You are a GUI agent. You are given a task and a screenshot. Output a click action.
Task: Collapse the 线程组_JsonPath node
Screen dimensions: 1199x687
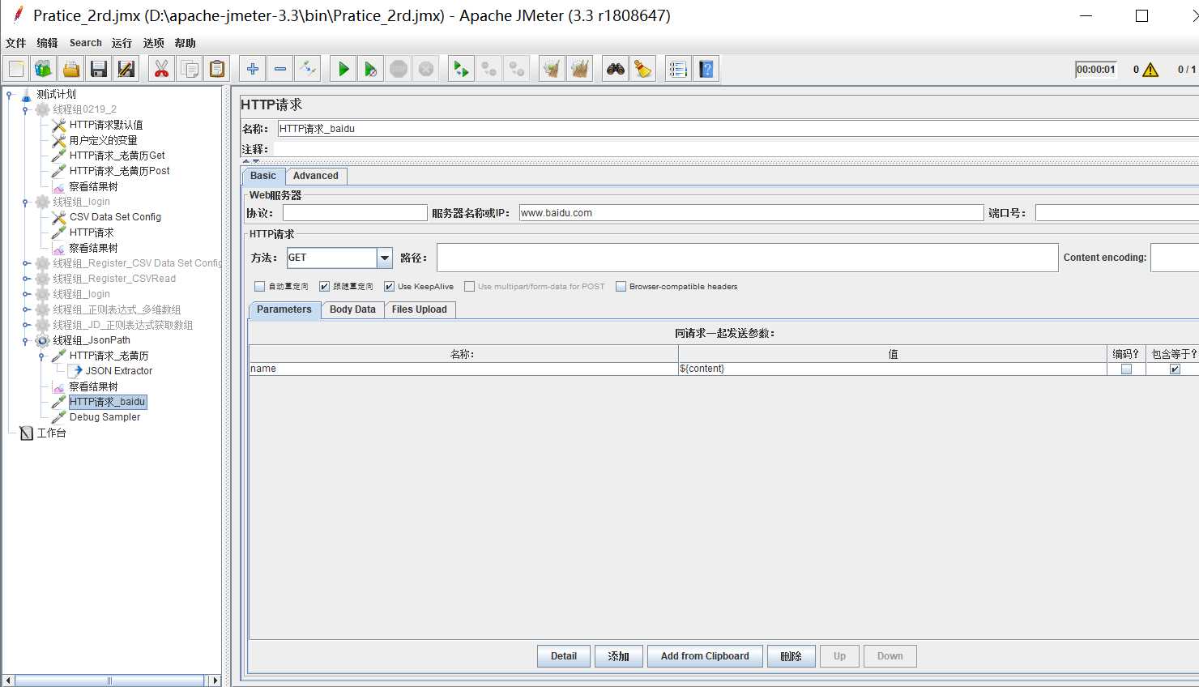(26, 340)
